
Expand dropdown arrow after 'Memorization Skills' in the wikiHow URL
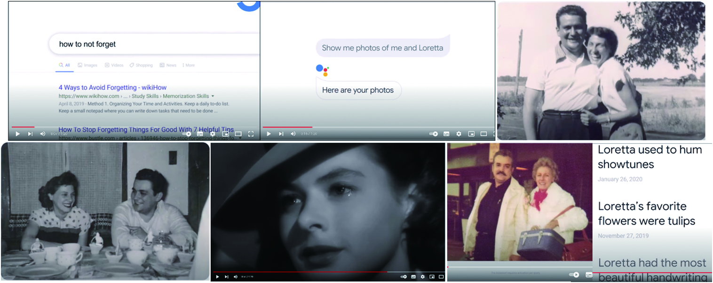213,96
